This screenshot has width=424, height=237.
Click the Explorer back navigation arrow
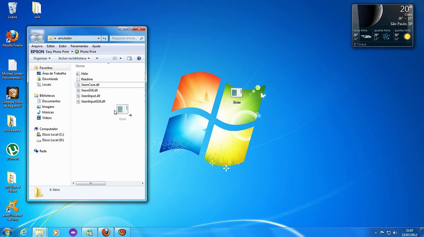tap(33, 38)
